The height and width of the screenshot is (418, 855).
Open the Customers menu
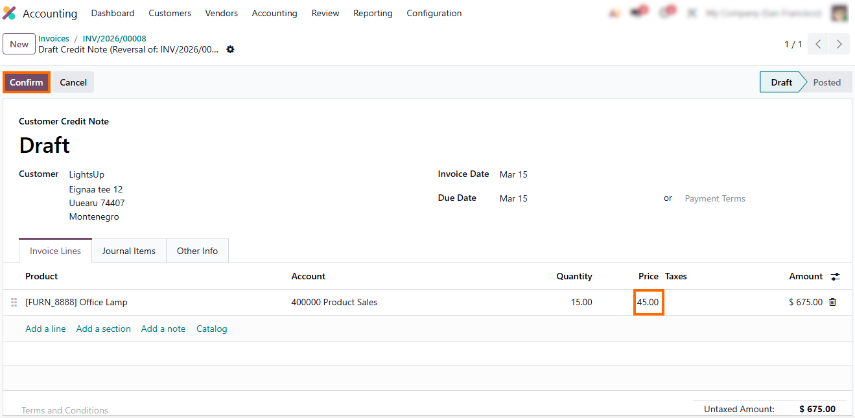tap(170, 13)
